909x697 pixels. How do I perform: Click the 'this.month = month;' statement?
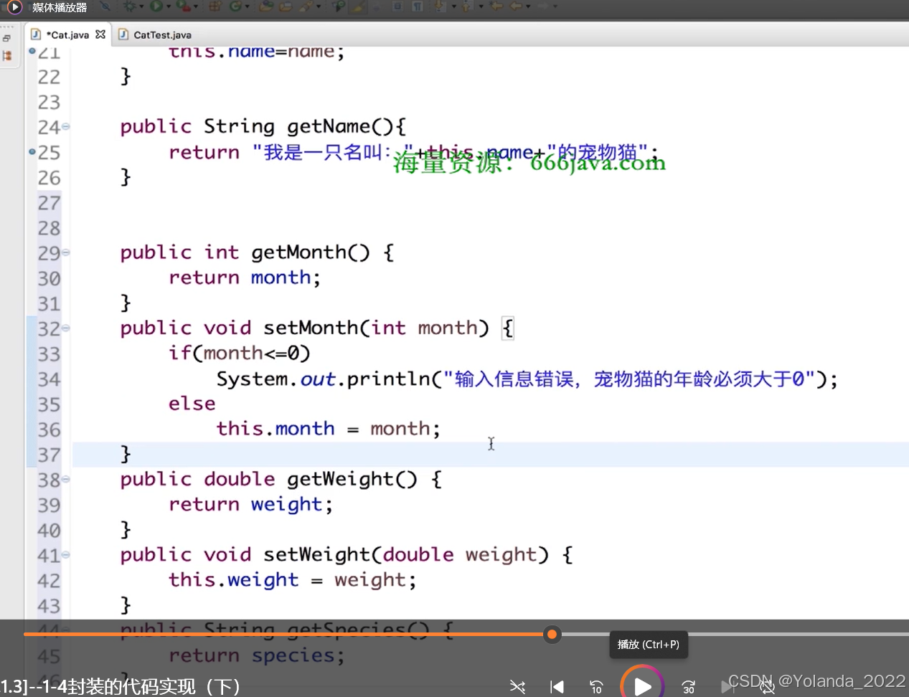pos(328,429)
